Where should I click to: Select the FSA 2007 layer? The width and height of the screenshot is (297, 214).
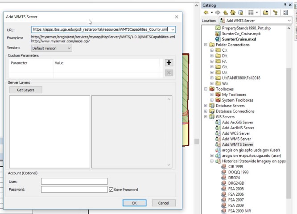(236, 200)
